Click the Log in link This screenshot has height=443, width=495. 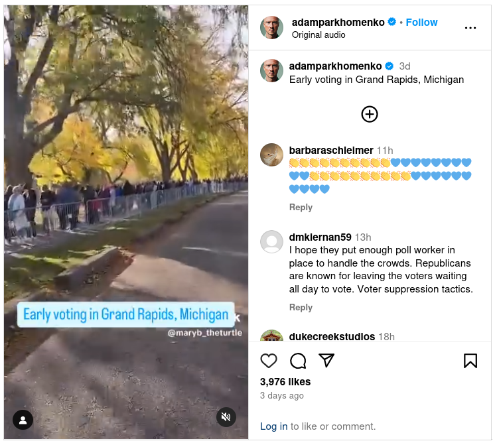click(x=273, y=426)
